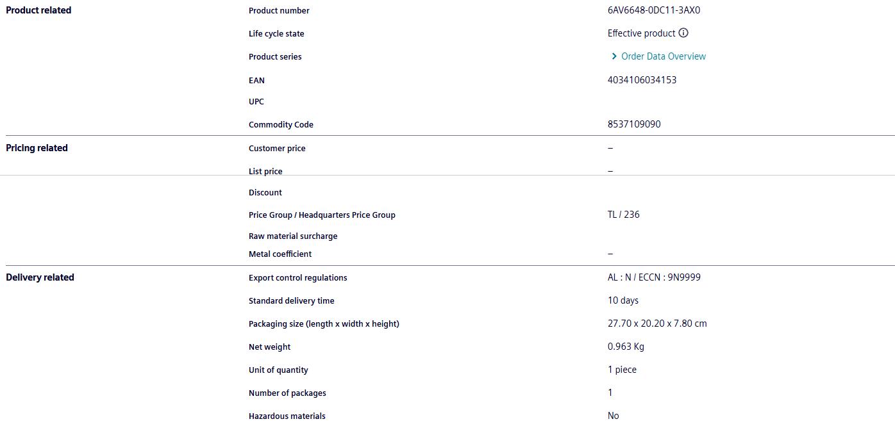Click the Customer price label
The height and width of the screenshot is (426, 895).
coord(277,149)
